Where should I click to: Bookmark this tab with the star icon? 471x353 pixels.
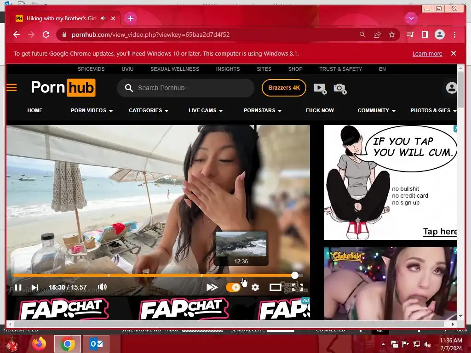coord(392,34)
